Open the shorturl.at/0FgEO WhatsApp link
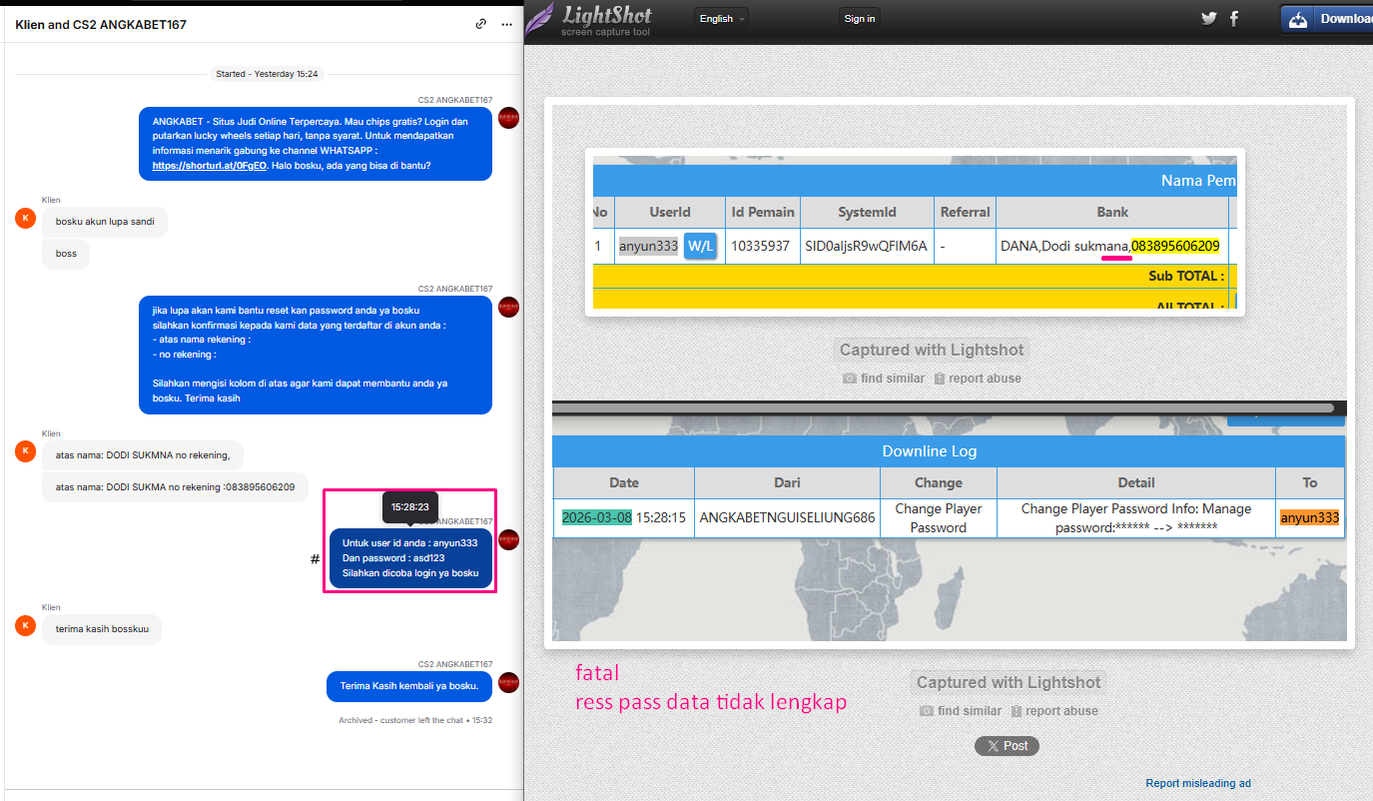Screen dimensions: 1373x801 click(x=210, y=165)
